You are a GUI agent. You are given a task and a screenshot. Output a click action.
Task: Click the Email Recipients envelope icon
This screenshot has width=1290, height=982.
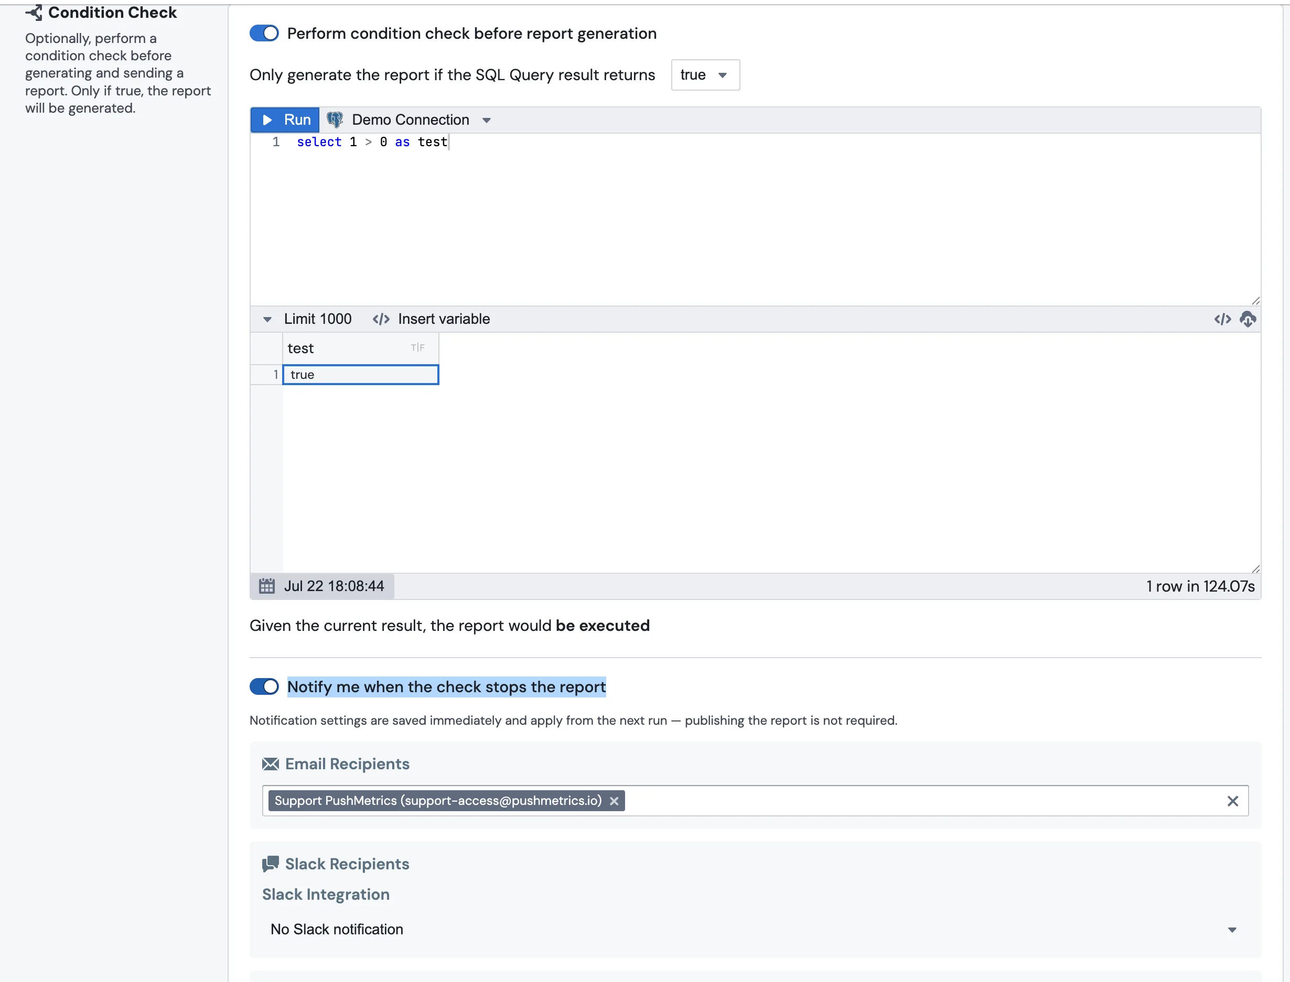(x=270, y=764)
